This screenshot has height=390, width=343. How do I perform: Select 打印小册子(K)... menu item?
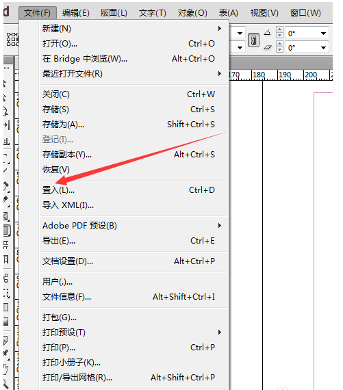[134, 363]
